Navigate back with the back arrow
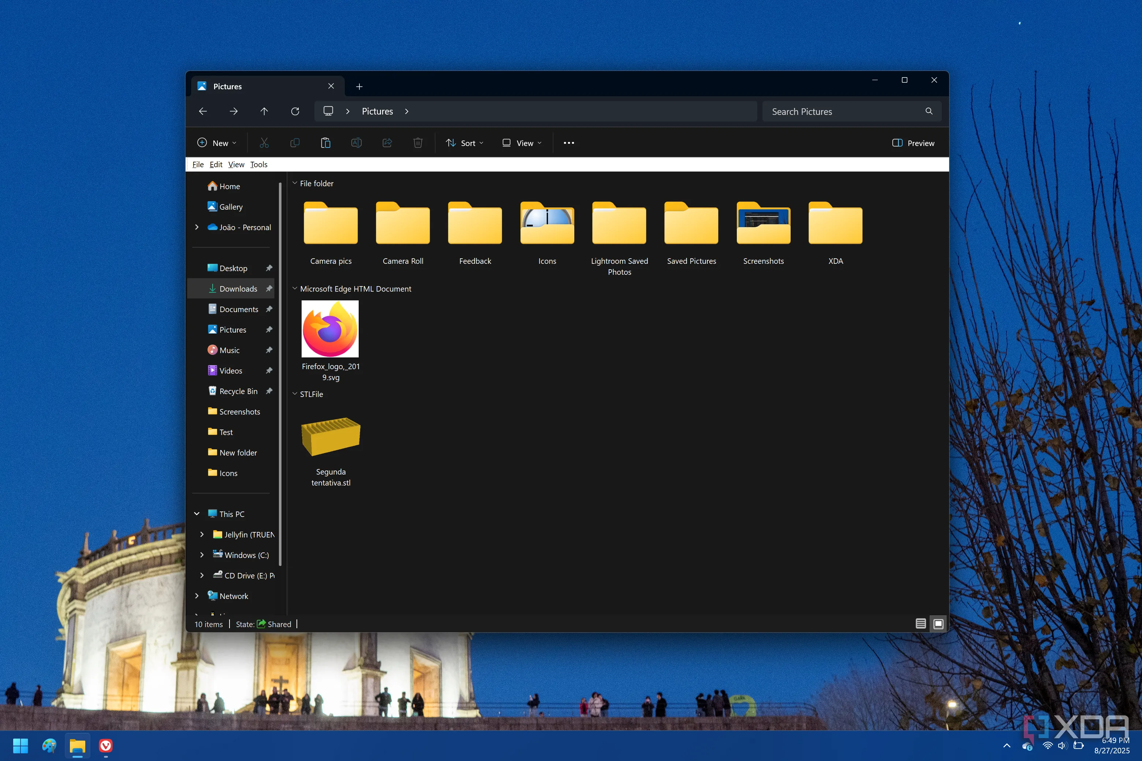The image size is (1142, 761). pyautogui.click(x=203, y=111)
